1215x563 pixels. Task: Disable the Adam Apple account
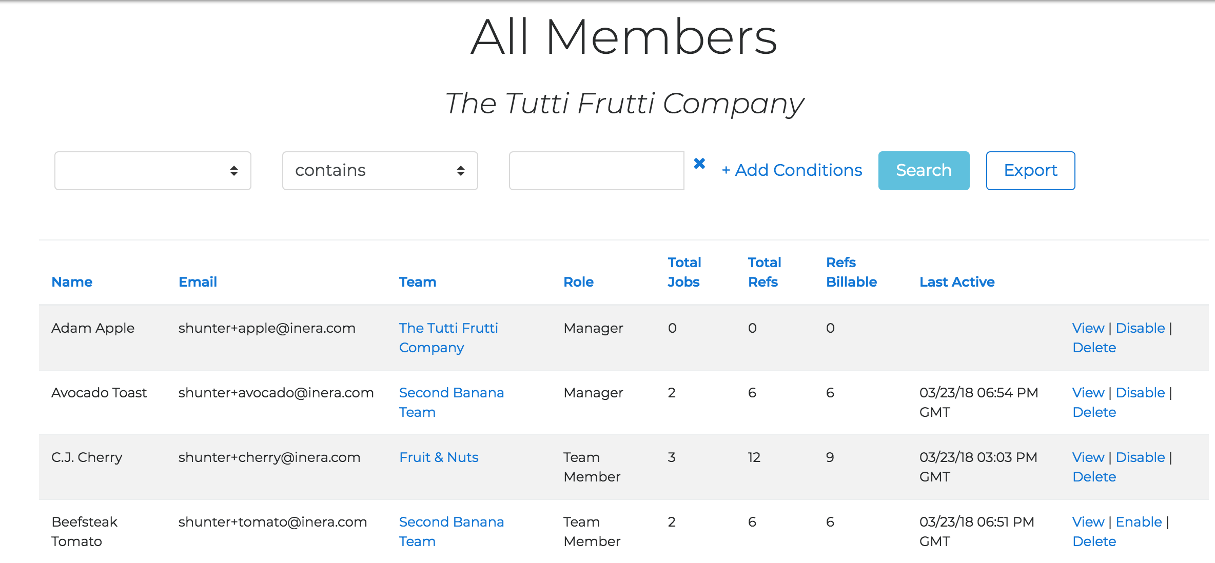pyautogui.click(x=1140, y=328)
